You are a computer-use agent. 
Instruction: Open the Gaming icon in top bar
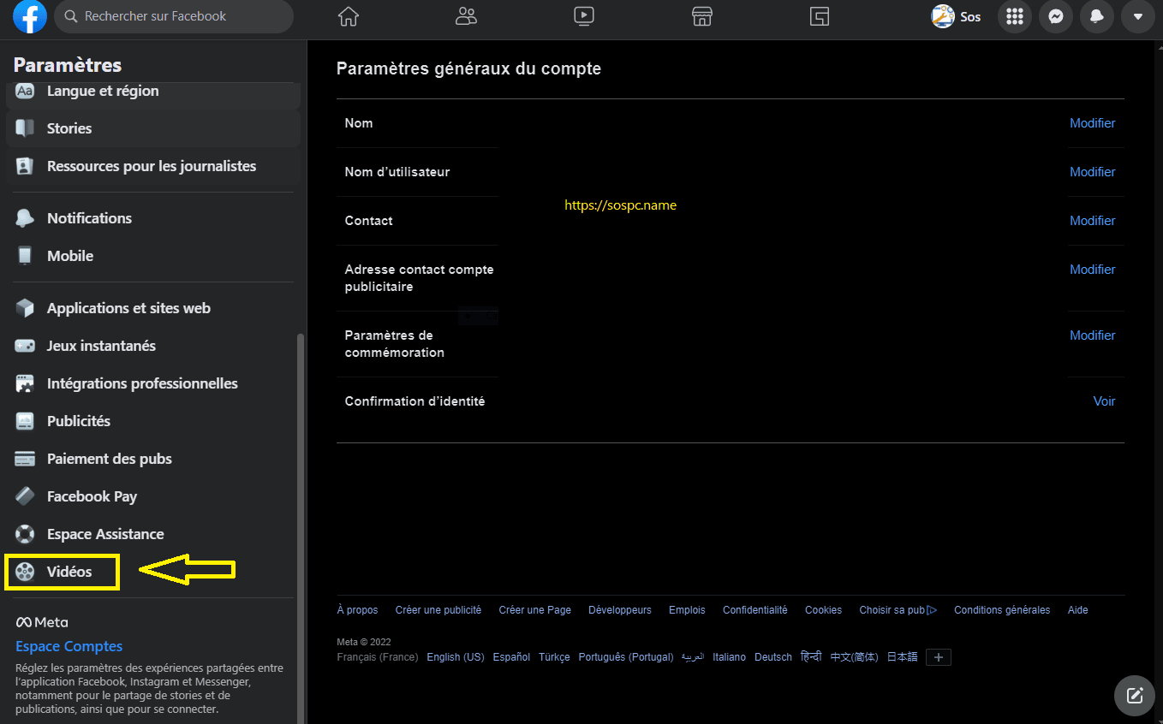[820, 16]
